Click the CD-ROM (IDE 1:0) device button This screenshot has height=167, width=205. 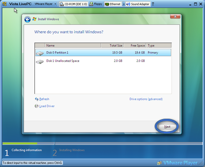click(x=73, y=4)
